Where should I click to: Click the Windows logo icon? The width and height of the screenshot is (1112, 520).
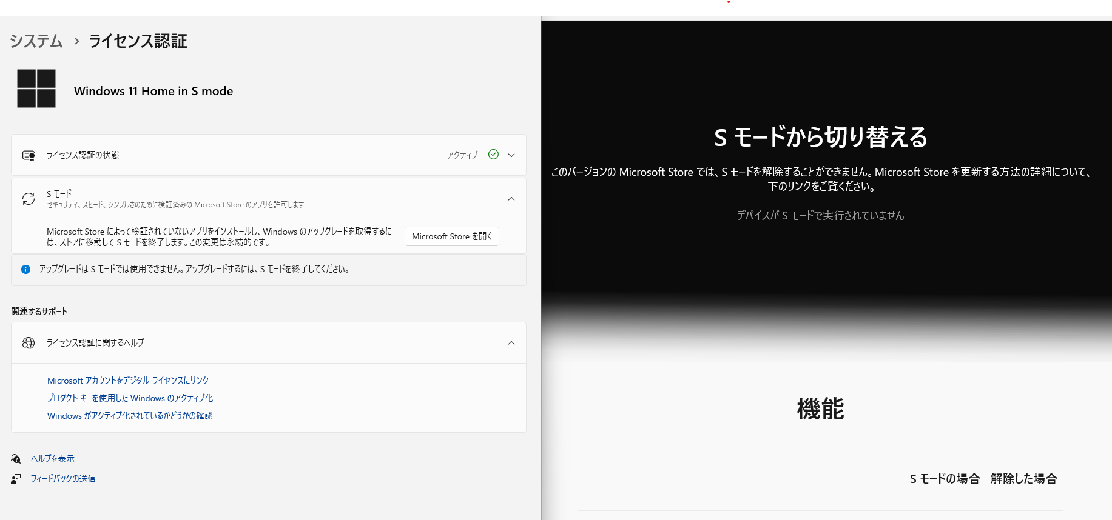[36, 88]
